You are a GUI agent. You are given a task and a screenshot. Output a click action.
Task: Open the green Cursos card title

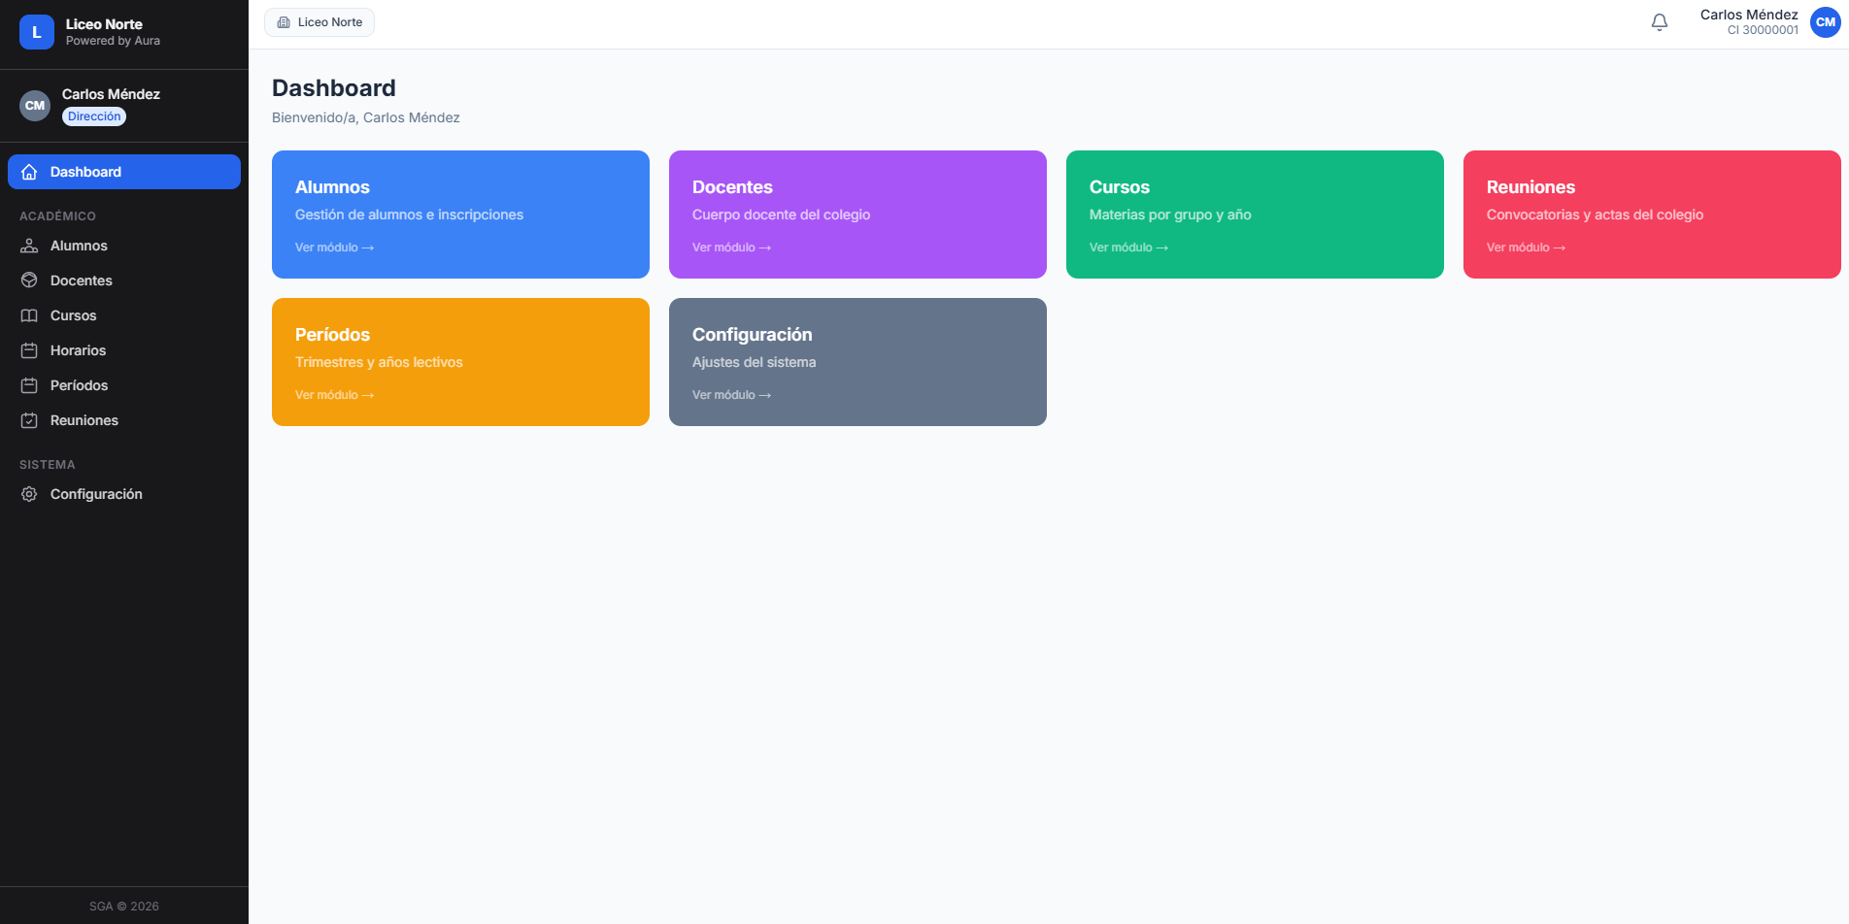pyautogui.click(x=1120, y=187)
